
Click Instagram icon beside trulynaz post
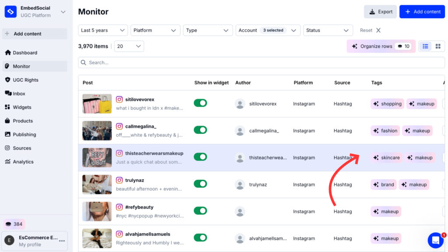pyautogui.click(x=119, y=180)
